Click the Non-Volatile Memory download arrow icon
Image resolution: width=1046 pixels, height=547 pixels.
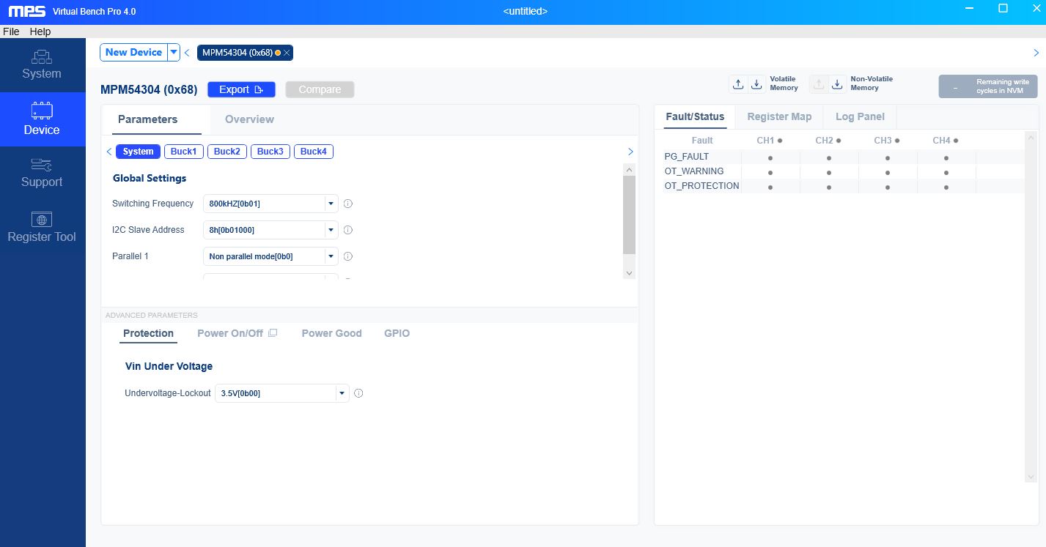[x=837, y=84]
